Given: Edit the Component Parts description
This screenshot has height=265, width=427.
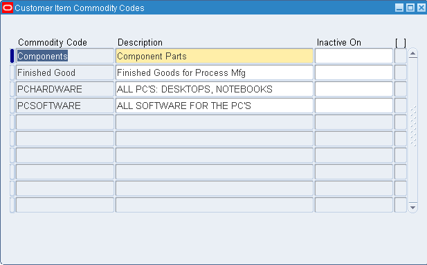Looking at the screenshot, I should click(x=215, y=56).
